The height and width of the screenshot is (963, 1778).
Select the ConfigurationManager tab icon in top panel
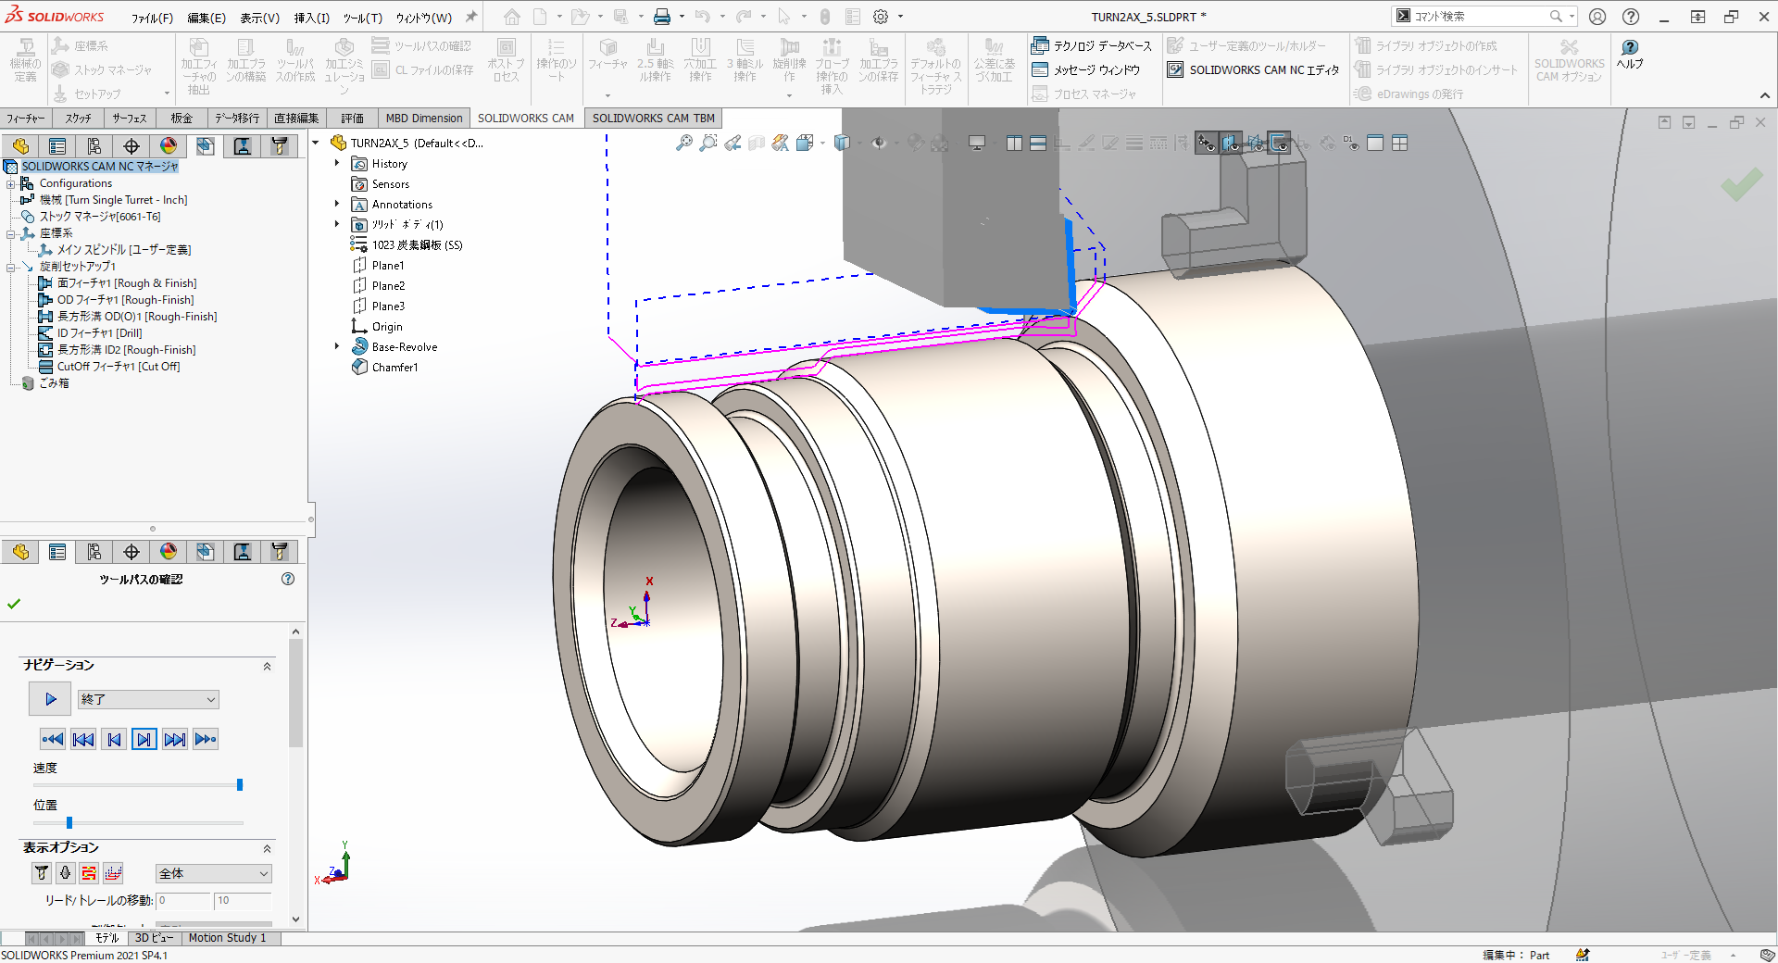[x=94, y=145]
